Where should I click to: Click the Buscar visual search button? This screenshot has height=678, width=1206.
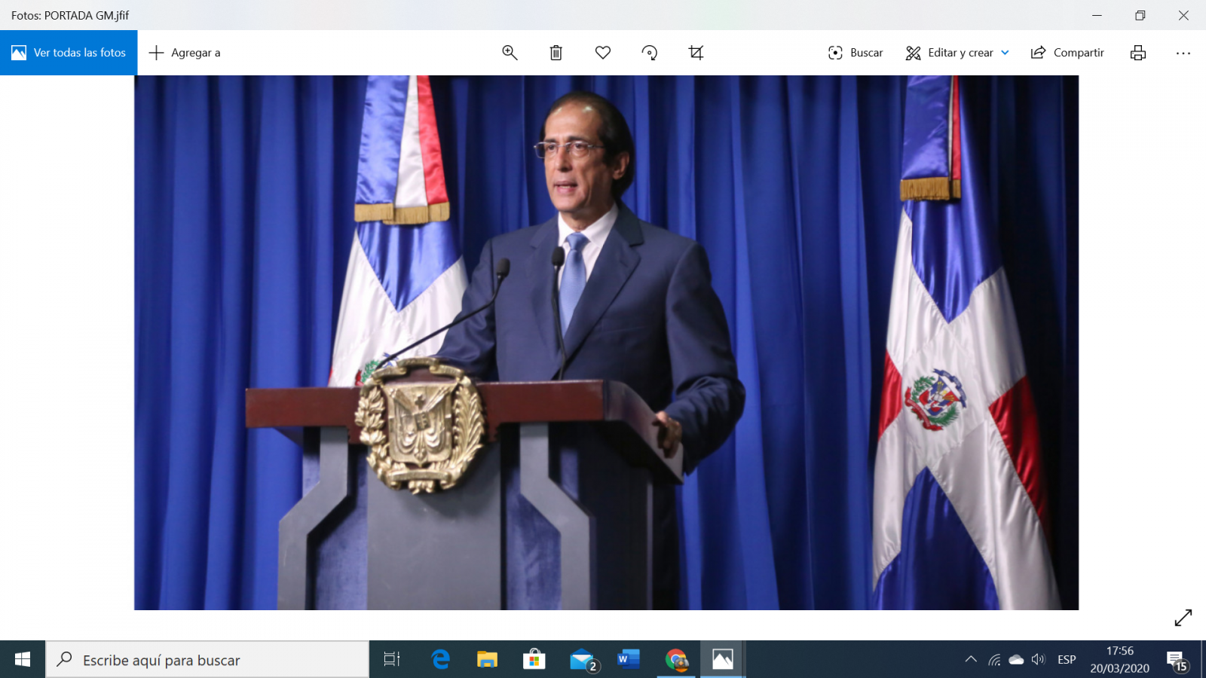pos(856,53)
